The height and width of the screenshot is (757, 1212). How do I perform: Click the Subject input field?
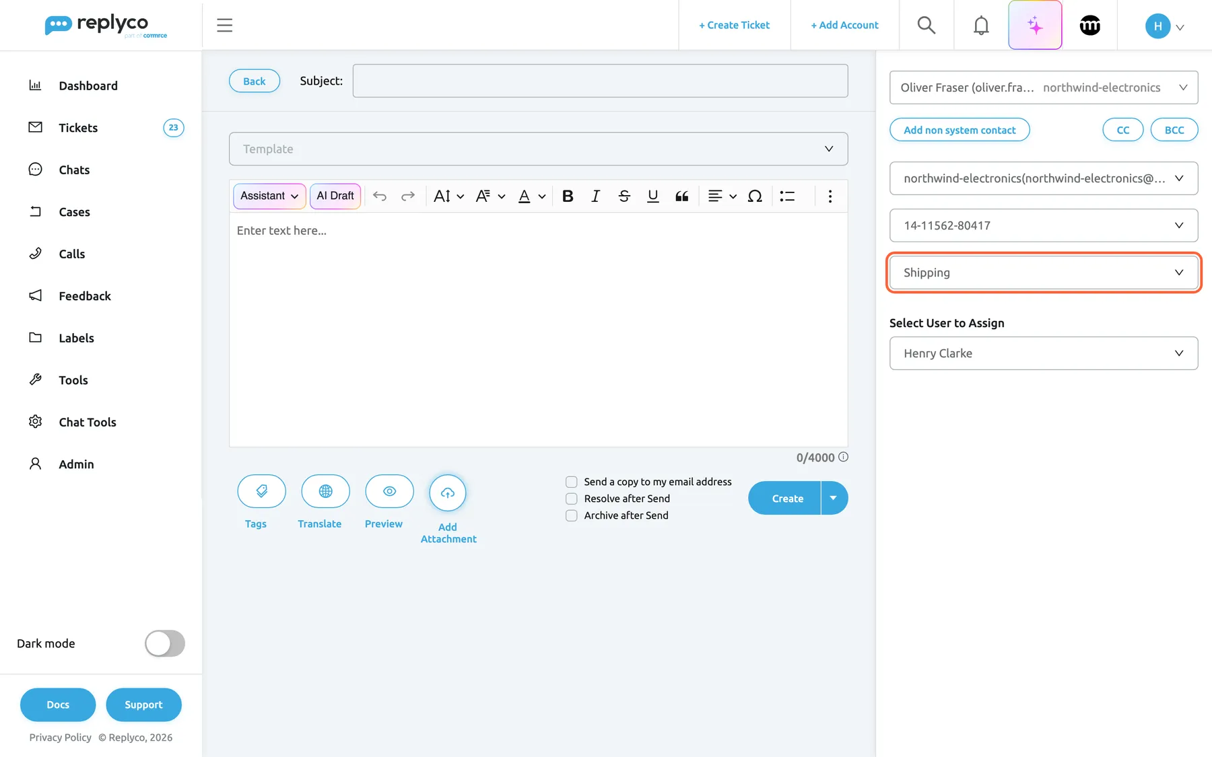tap(600, 81)
